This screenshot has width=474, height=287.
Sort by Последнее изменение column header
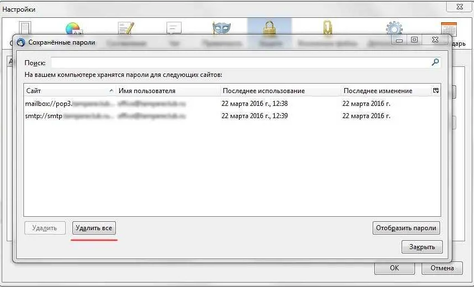coord(384,91)
